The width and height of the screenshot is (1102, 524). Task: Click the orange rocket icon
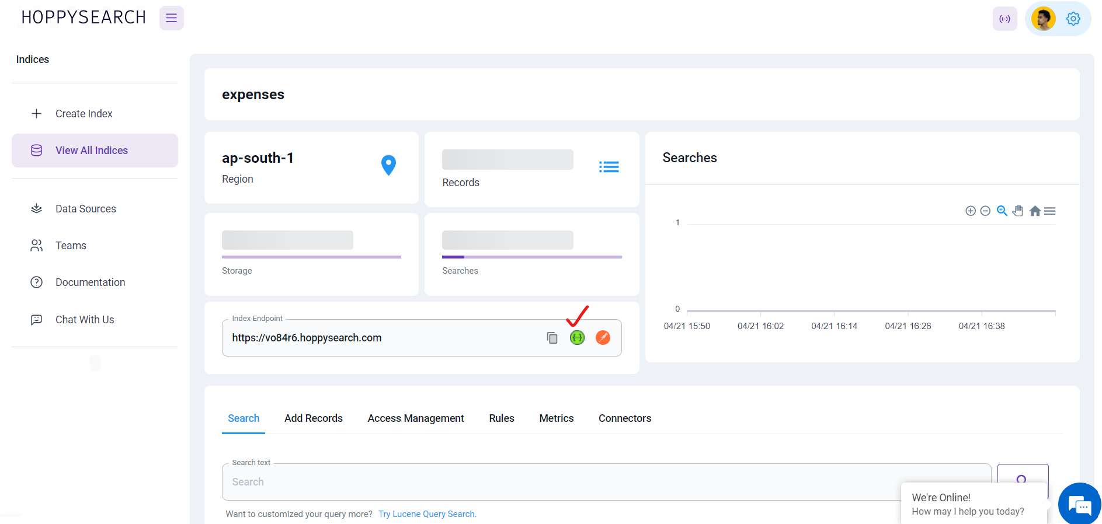click(603, 338)
